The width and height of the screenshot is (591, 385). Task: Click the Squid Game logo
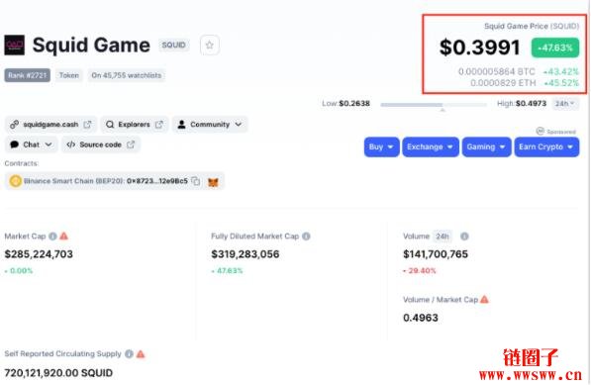[x=14, y=46]
